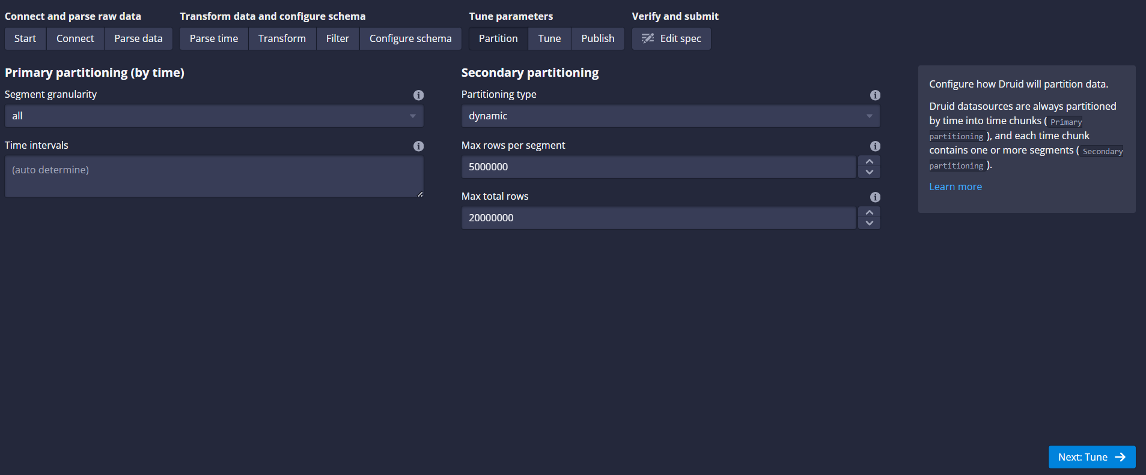Follow the Learn more link
The width and height of the screenshot is (1146, 475).
955,187
